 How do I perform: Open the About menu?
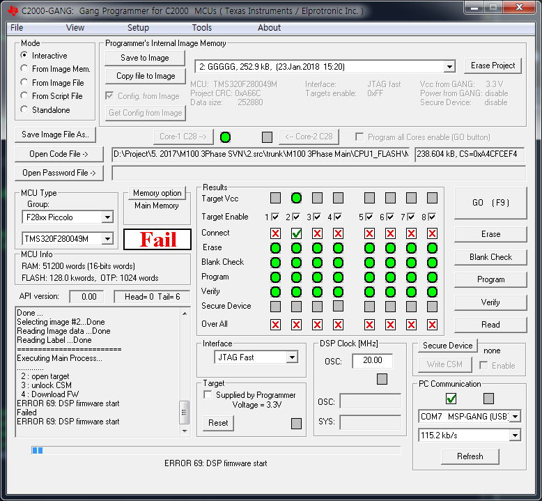(269, 28)
